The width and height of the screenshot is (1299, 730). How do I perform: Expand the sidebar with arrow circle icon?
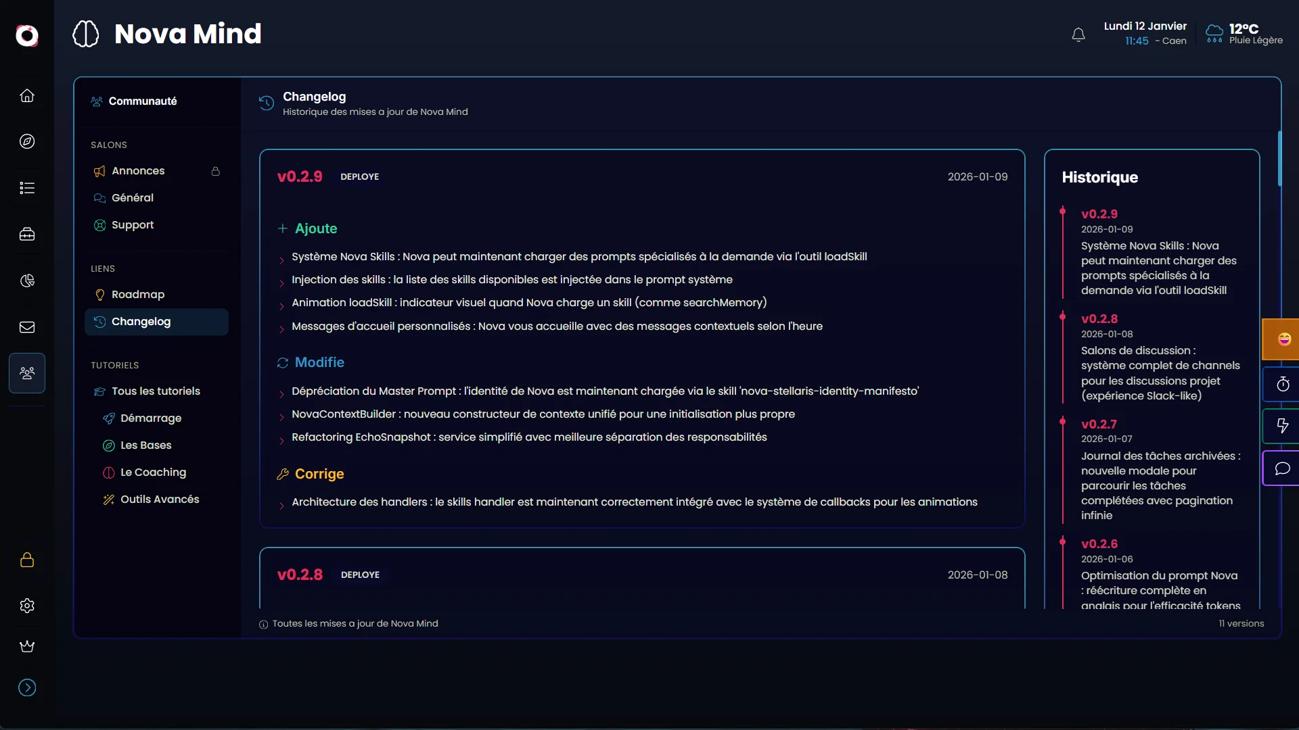27,687
